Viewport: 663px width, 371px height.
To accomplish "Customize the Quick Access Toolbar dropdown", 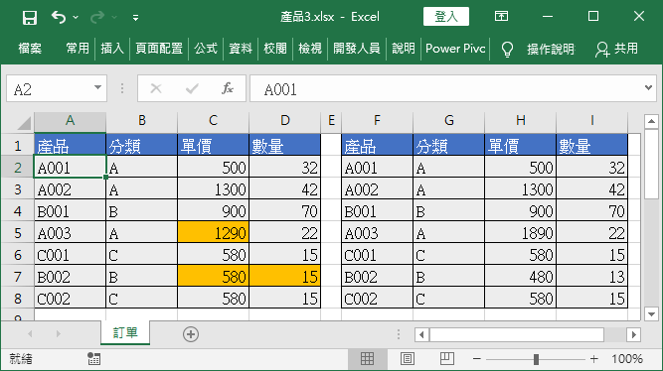I will pos(135,18).
